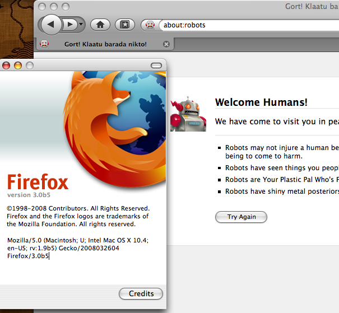Screen dimensions: 339x313
Task: Click 'Robots have shiny metal posteriors' bullet
Action: 282,191
